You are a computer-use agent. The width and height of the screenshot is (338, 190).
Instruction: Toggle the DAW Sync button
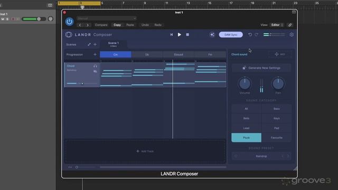point(231,35)
